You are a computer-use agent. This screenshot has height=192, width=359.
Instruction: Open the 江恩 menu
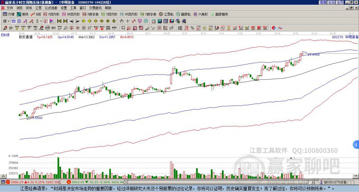click(x=38, y=8)
